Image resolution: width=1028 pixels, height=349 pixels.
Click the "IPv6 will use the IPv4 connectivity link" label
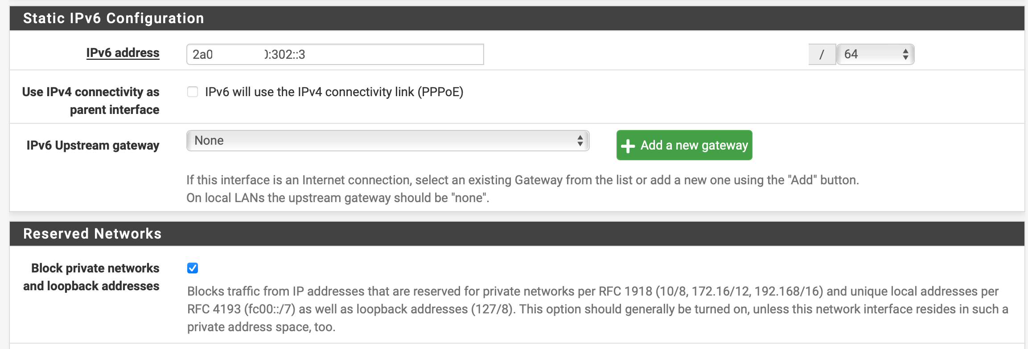coord(334,92)
